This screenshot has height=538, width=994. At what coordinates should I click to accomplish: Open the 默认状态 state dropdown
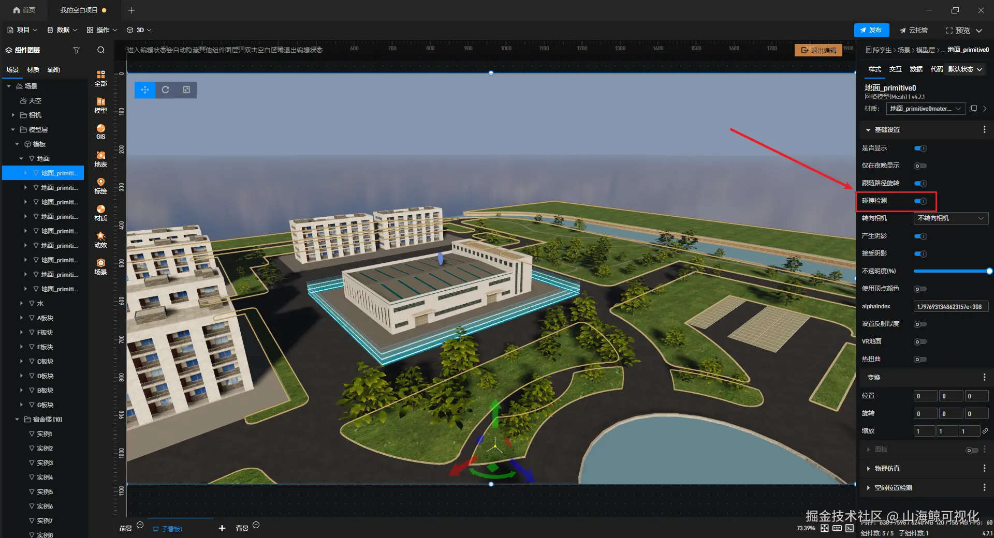tap(965, 69)
